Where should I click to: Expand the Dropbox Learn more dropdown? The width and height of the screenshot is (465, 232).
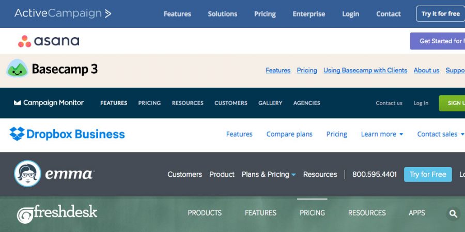tap(382, 134)
